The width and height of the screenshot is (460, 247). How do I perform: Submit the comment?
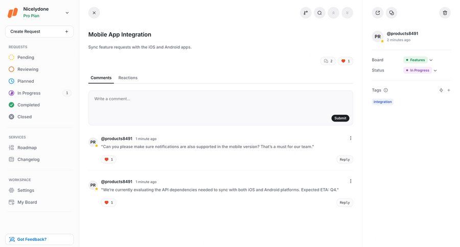point(340,118)
